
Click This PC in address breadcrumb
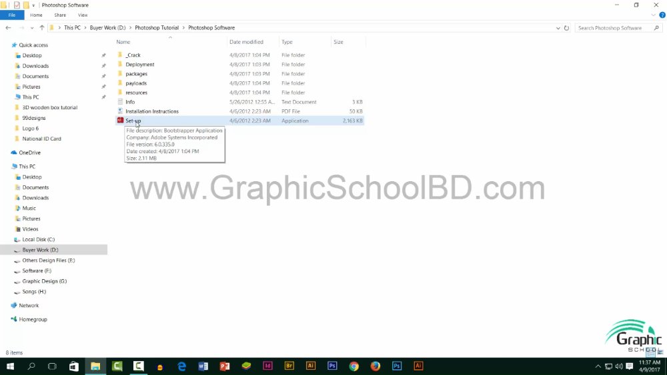72,27
